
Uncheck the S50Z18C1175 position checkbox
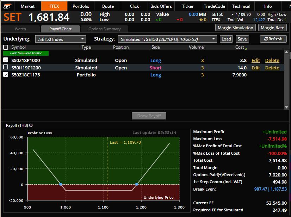[6, 74]
